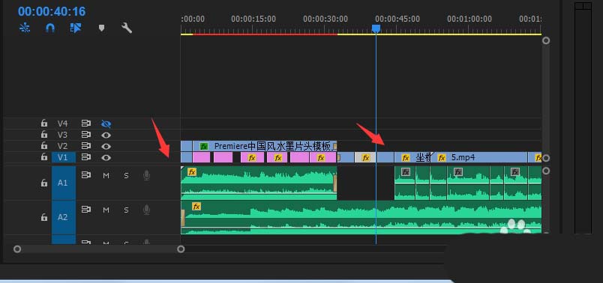Toggle V1 track targeting
603x283 pixels.
(x=64, y=157)
